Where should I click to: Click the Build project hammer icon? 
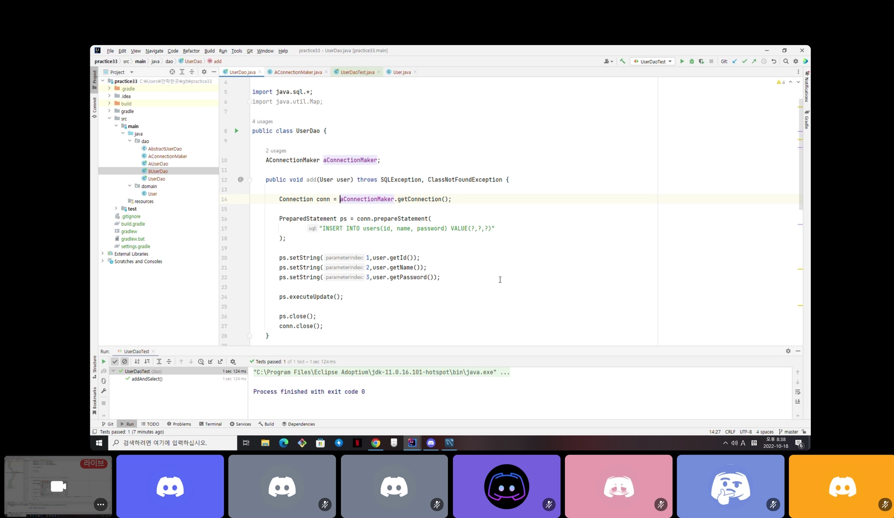click(x=622, y=61)
